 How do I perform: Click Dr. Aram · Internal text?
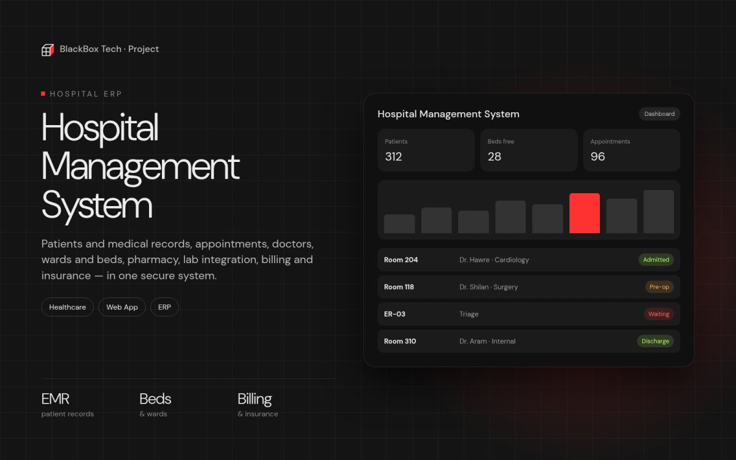click(x=488, y=341)
